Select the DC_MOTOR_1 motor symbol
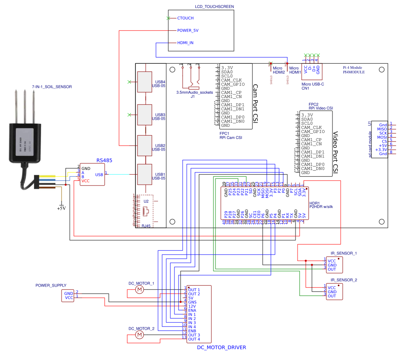 click(x=140, y=290)
